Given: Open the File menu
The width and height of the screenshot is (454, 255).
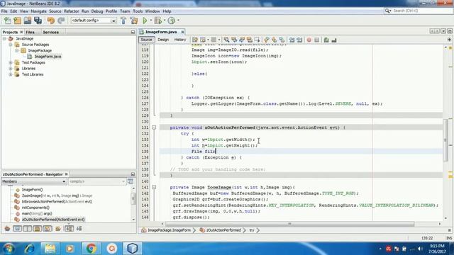Looking at the screenshot, I should click(x=4, y=11).
